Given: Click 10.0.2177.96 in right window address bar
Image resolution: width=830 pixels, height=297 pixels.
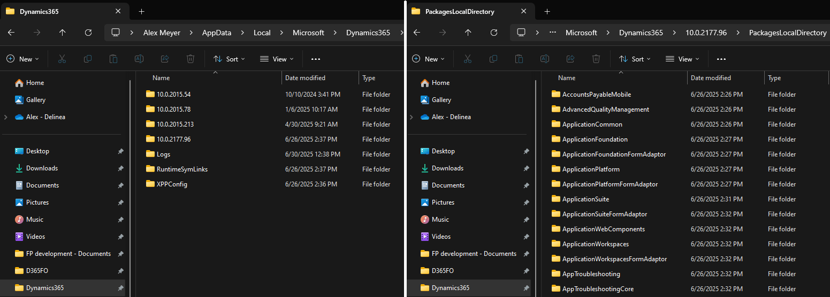Looking at the screenshot, I should pyautogui.click(x=706, y=33).
